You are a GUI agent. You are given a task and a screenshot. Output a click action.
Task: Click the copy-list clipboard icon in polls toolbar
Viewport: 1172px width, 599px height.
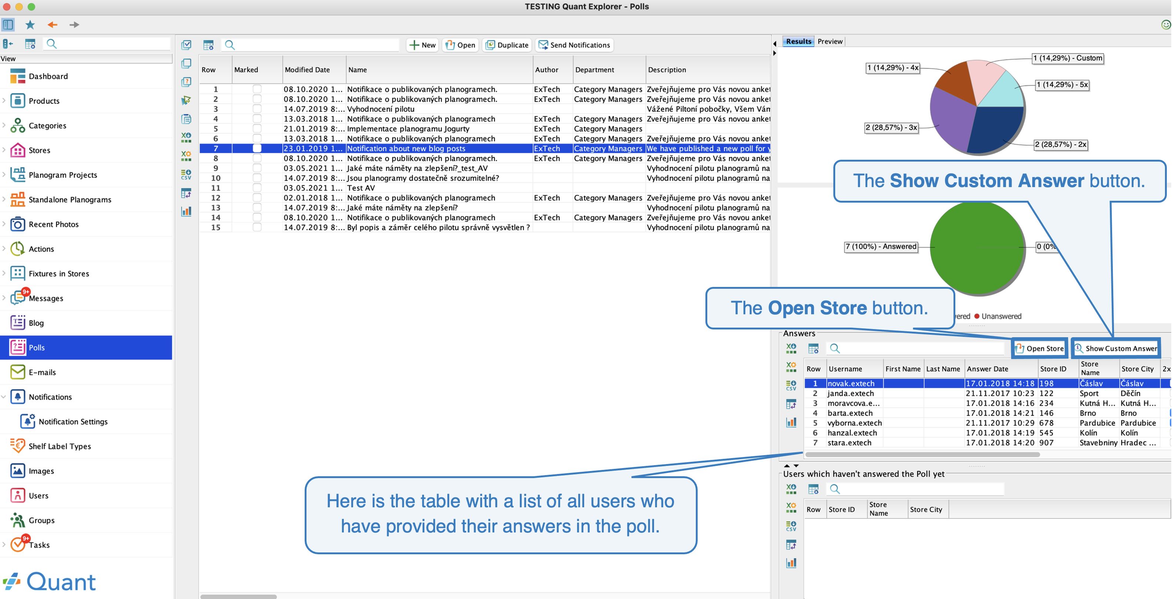pos(186,119)
